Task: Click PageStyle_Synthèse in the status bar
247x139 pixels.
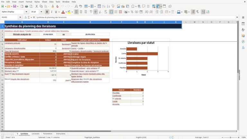Action: tap(92, 137)
